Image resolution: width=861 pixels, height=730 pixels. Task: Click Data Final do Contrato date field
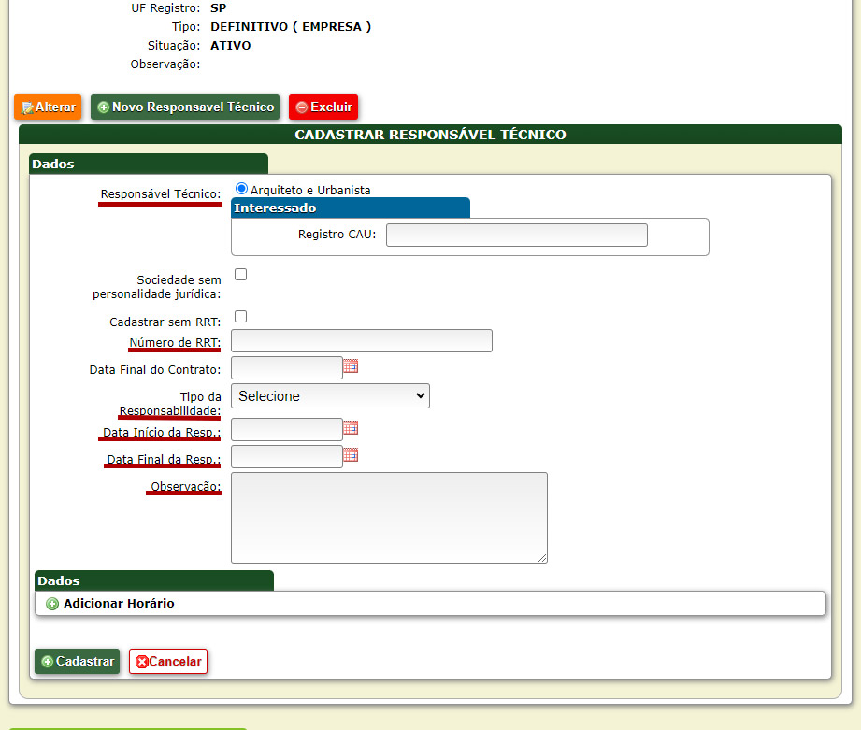point(286,368)
